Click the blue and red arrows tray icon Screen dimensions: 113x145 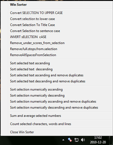pos(70,140)
